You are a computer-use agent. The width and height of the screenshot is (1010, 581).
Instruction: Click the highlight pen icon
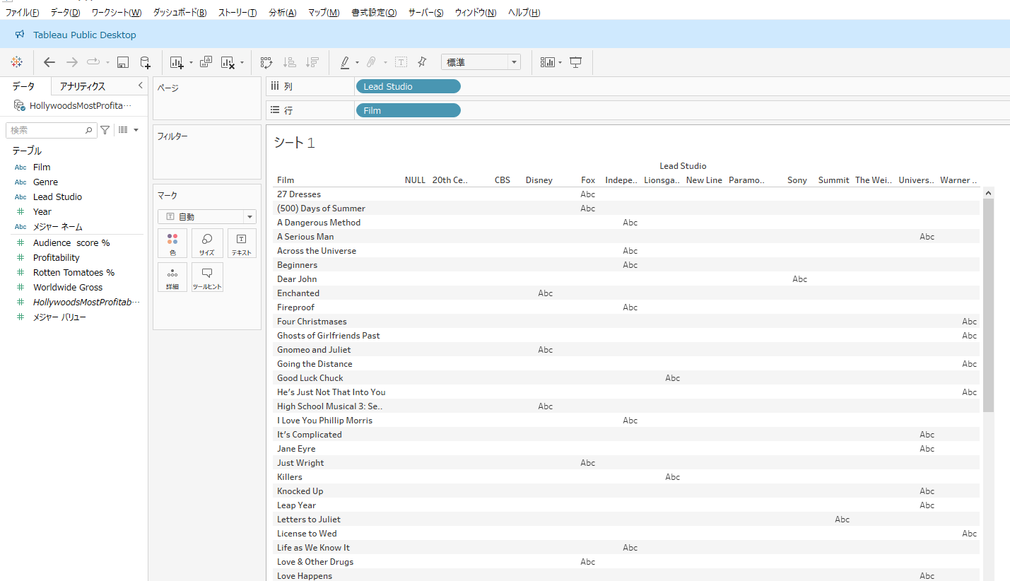[x=345, y=62]
